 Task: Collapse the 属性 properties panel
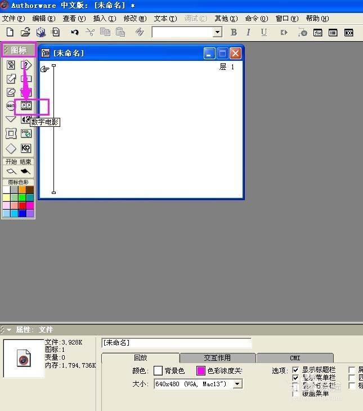[9, 330]
